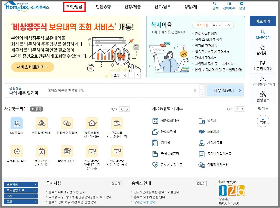Open the 민원증명 menu
Screen dimensions: 280x208
103,7
